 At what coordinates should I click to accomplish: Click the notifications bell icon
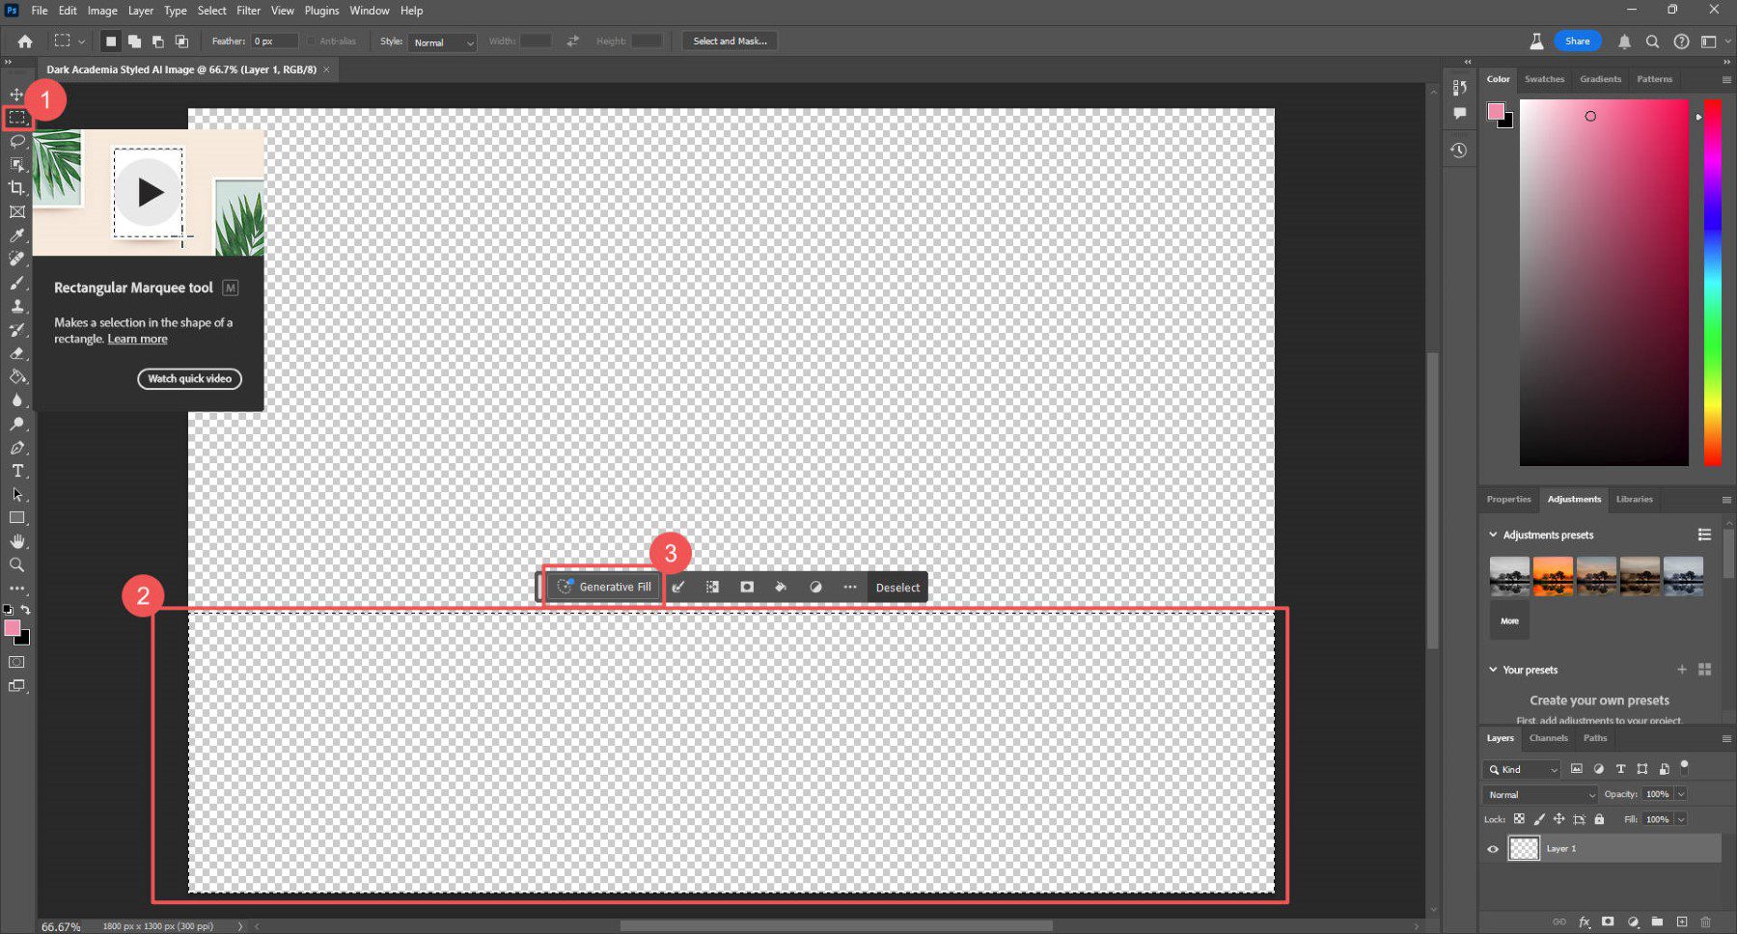pos(1624,41)
